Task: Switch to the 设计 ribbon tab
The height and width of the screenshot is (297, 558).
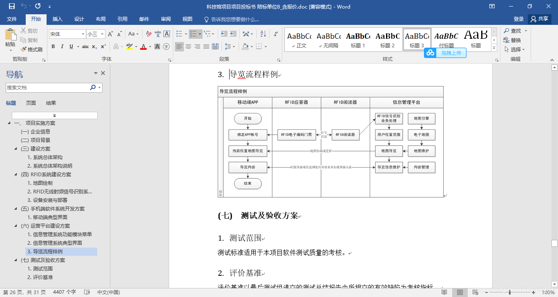Action: 79,19
